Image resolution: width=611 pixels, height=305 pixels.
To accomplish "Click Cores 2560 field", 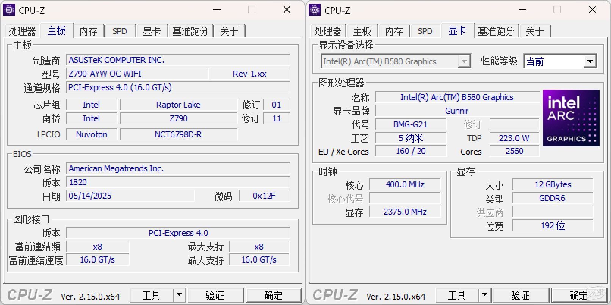I will pos(514,151).
